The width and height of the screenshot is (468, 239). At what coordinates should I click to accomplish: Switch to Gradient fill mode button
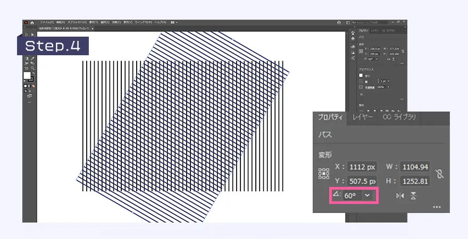pyautogui.click(x=29, y=86)
